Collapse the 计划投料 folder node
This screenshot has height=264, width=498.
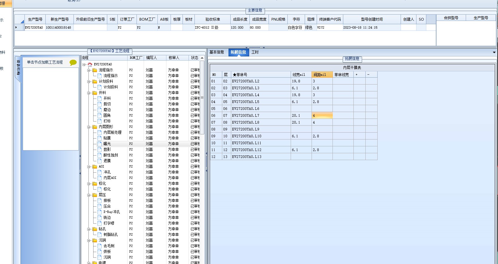coord(89,81)
